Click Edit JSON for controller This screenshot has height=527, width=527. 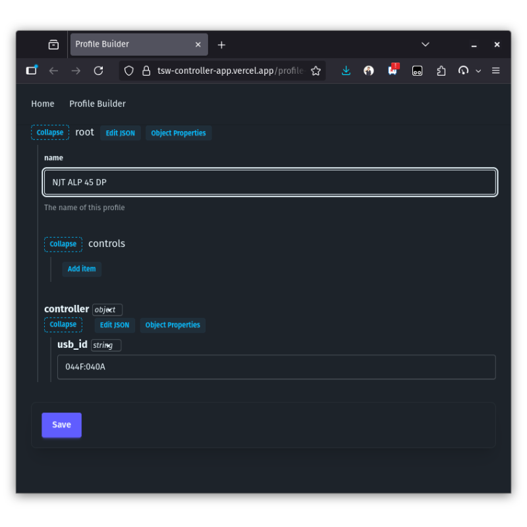115,325
